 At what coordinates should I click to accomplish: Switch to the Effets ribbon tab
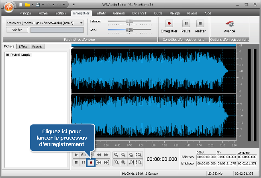101,13
